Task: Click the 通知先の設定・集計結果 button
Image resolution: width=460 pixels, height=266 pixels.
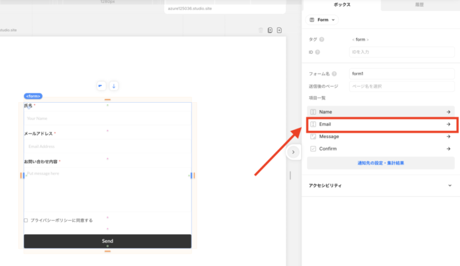Action: point(380,163)
